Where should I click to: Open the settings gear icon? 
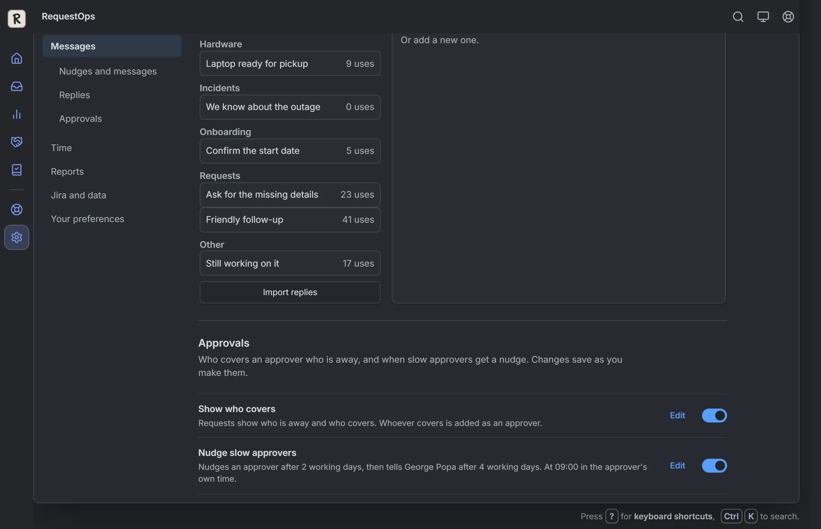17,237
